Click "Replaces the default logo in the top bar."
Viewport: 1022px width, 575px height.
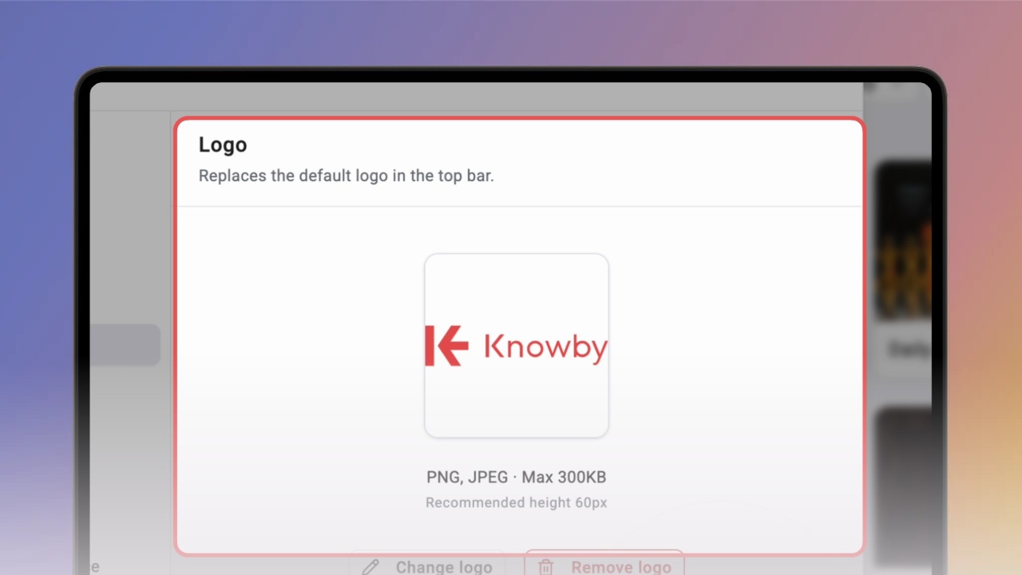click(x=347, y=176)
